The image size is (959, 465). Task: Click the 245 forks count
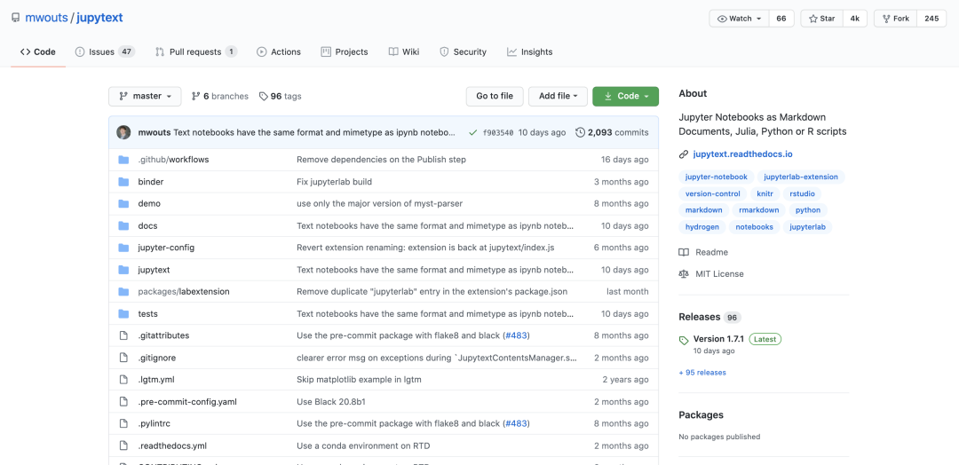pos(931,19)
